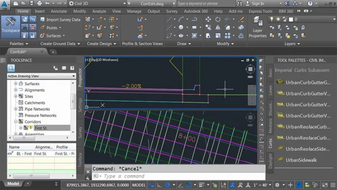This screenshot has height=190, width=337.
Task: Expand the Pipe Networks tree node
Action: 15,109
